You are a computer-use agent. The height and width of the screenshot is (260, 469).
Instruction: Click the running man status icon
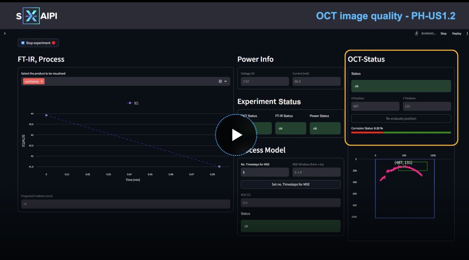point(417,34)
